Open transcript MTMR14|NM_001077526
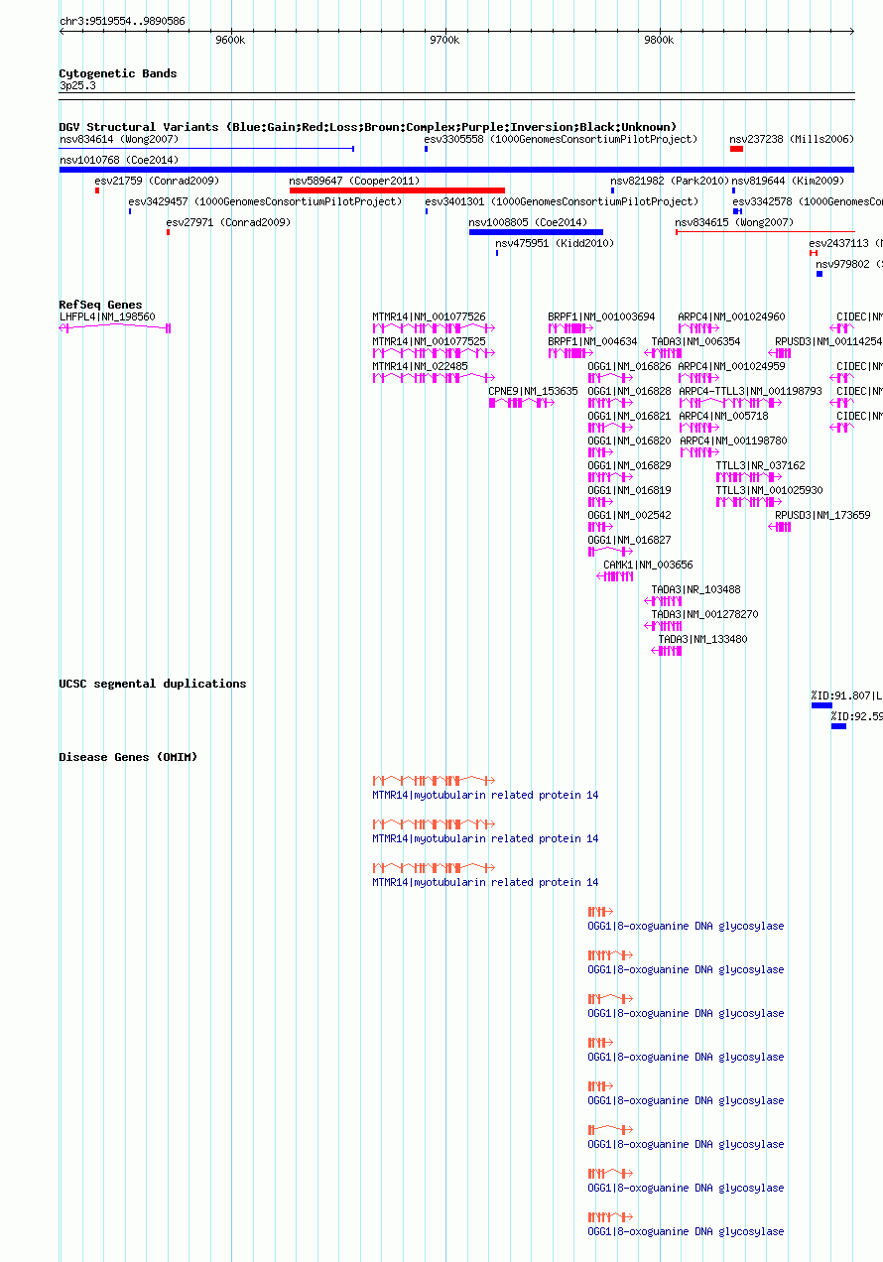This screenshot has height=1262, width=883. click(429, 317)
